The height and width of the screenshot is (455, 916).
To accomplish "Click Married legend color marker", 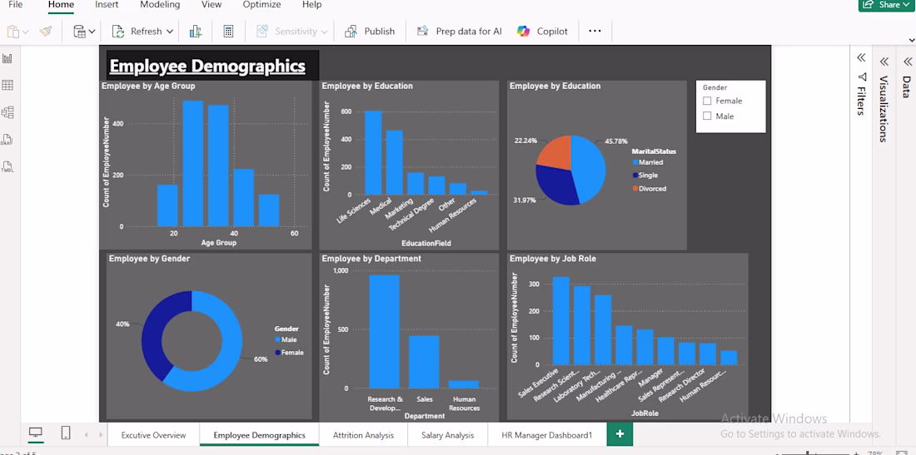I will (x=635, y=163).
